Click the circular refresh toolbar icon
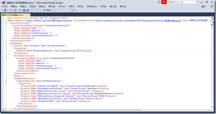 coord(56,10)
